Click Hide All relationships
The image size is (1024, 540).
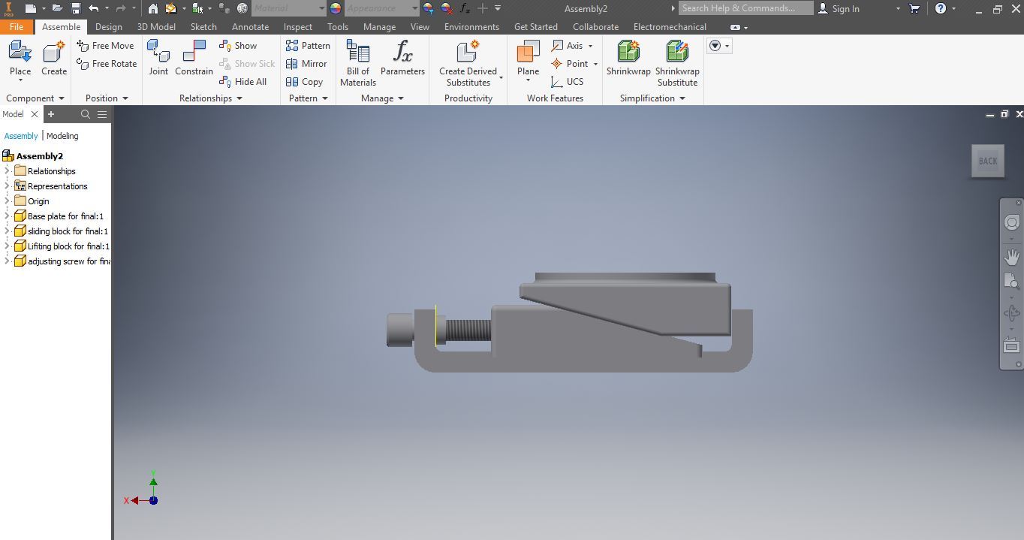(242, 82)
